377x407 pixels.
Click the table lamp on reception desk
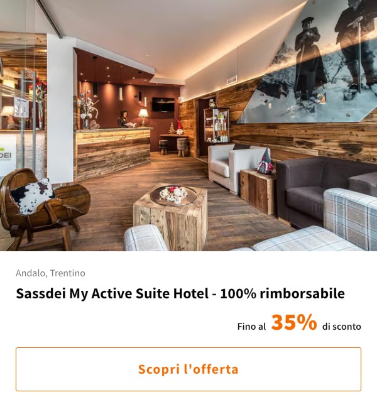click(x=143, y=117)
